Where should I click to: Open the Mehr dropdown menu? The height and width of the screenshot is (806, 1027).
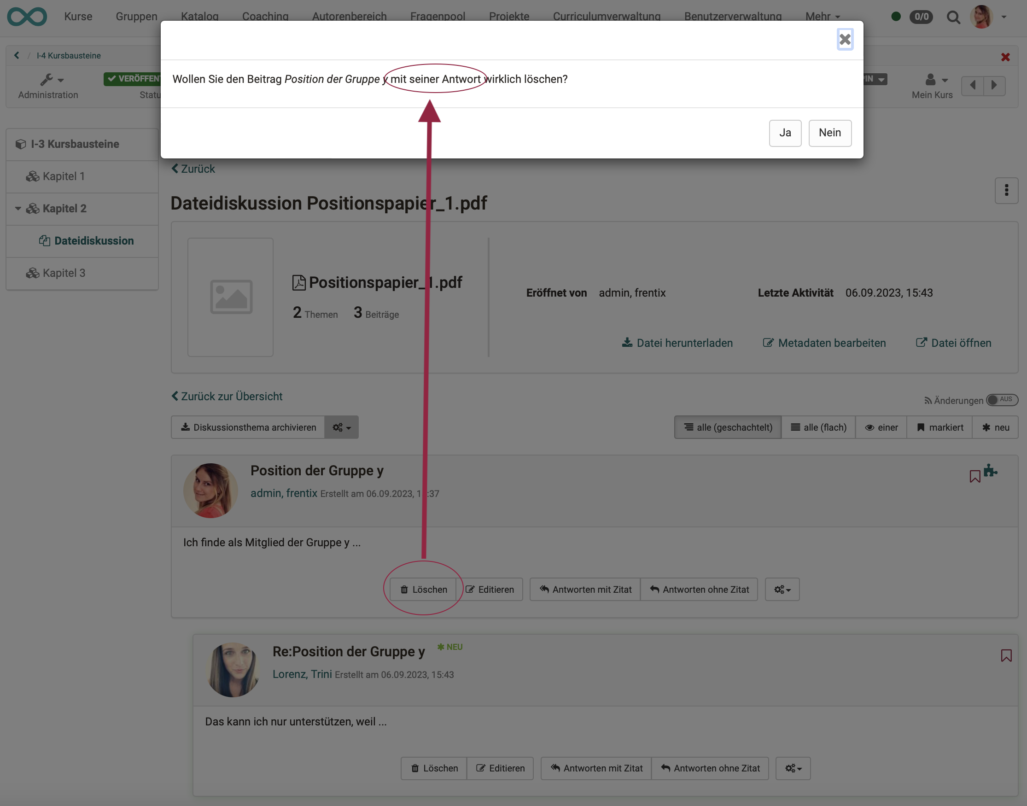pos(822,16)
